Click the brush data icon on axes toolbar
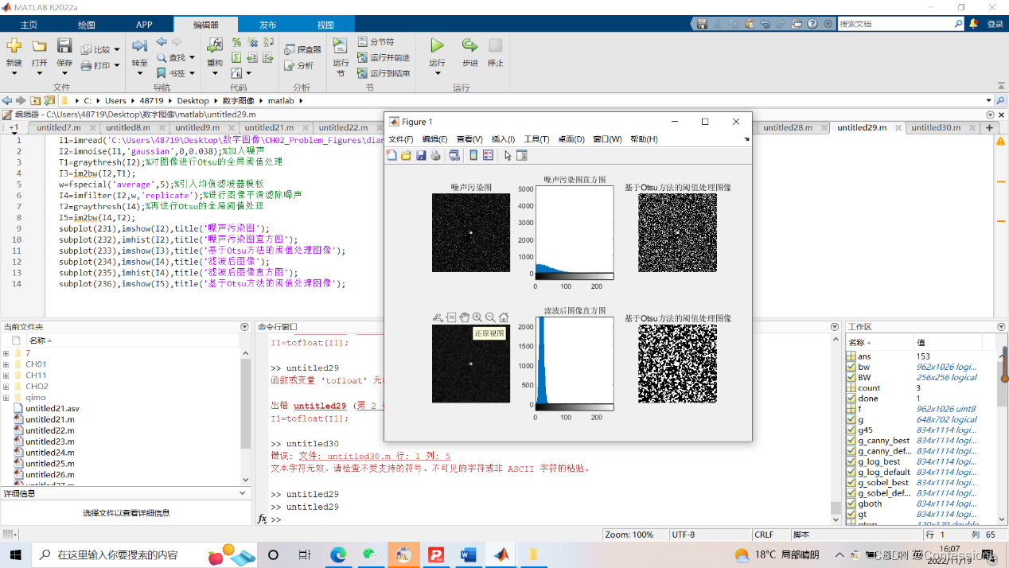The height and width of the screenshot is (568, 1009). (438, 317)
